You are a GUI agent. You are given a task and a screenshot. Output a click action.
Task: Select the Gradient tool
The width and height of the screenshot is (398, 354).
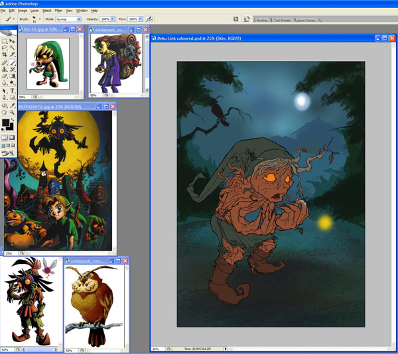click(12, 76)
